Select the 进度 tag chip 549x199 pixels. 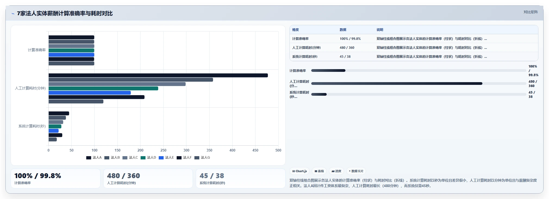[336, 171]
